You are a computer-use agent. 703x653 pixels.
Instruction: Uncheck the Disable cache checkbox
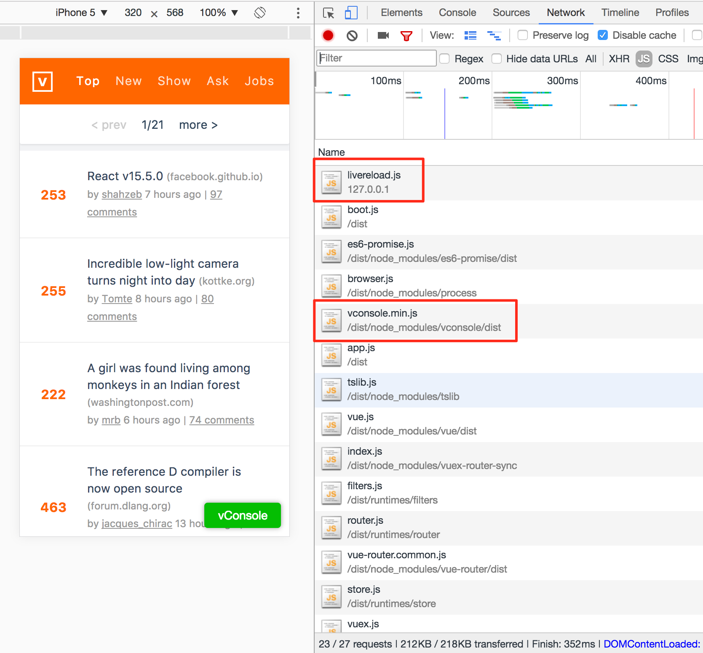[603, 35]
